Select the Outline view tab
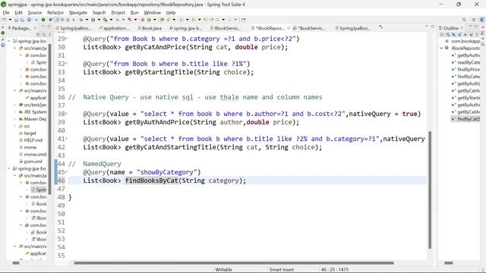This screenshot has height=273, width=486. (450, 28)
